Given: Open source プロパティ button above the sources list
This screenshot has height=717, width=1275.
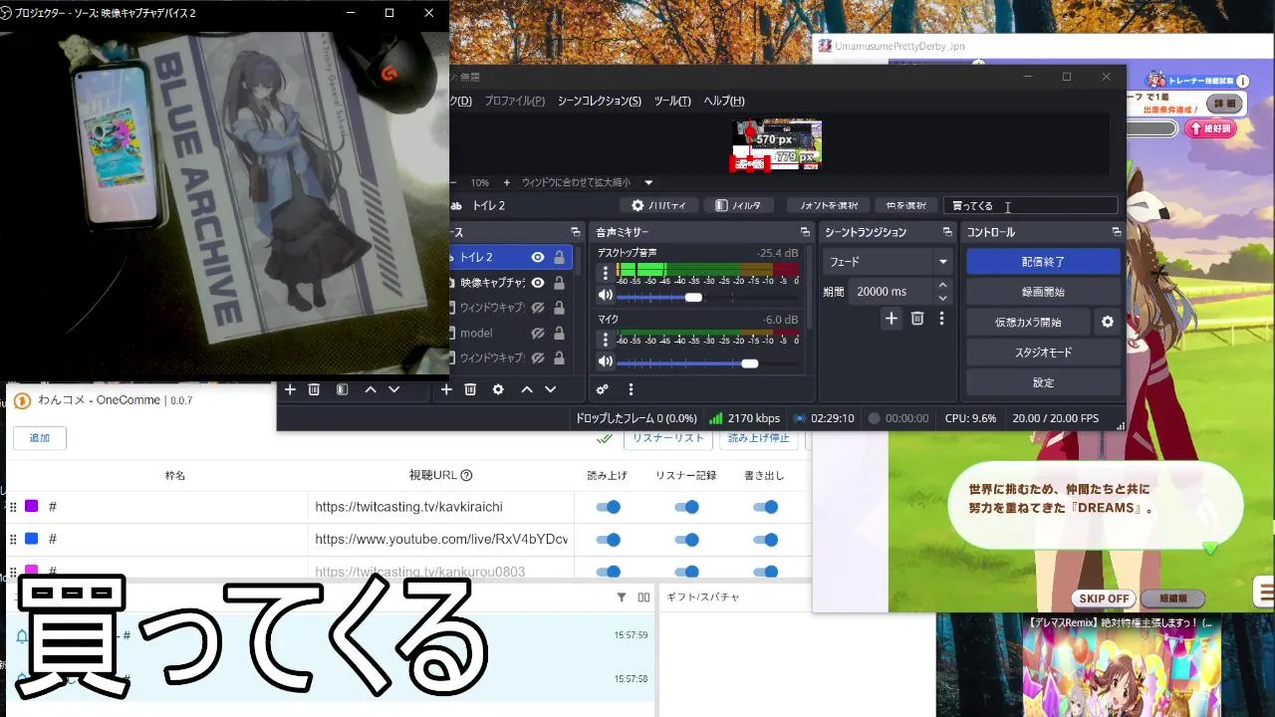Looking at the screenshot, I should [x=658, y=205].
